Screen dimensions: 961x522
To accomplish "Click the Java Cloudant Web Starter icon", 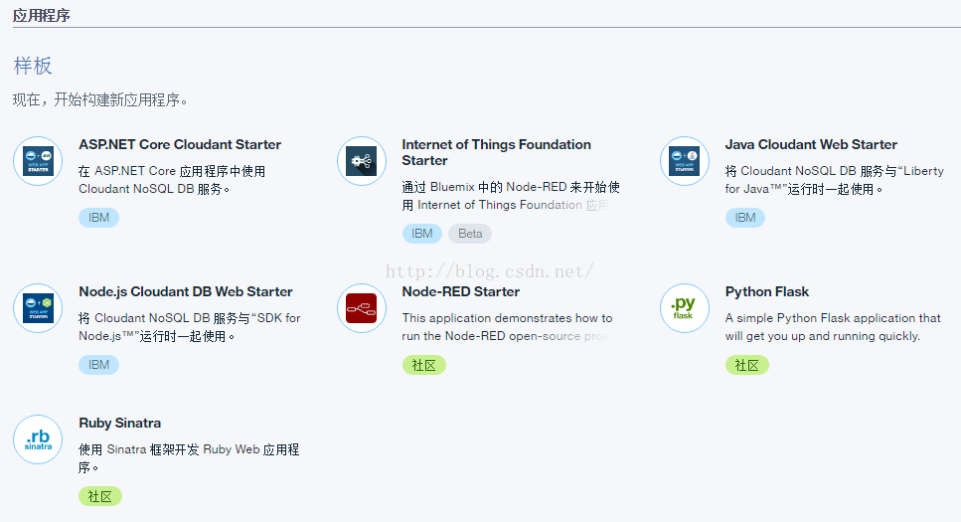I will tap(685, 161).
